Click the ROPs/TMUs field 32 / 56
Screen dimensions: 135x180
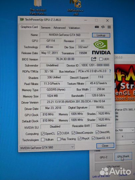click(49, 71)
